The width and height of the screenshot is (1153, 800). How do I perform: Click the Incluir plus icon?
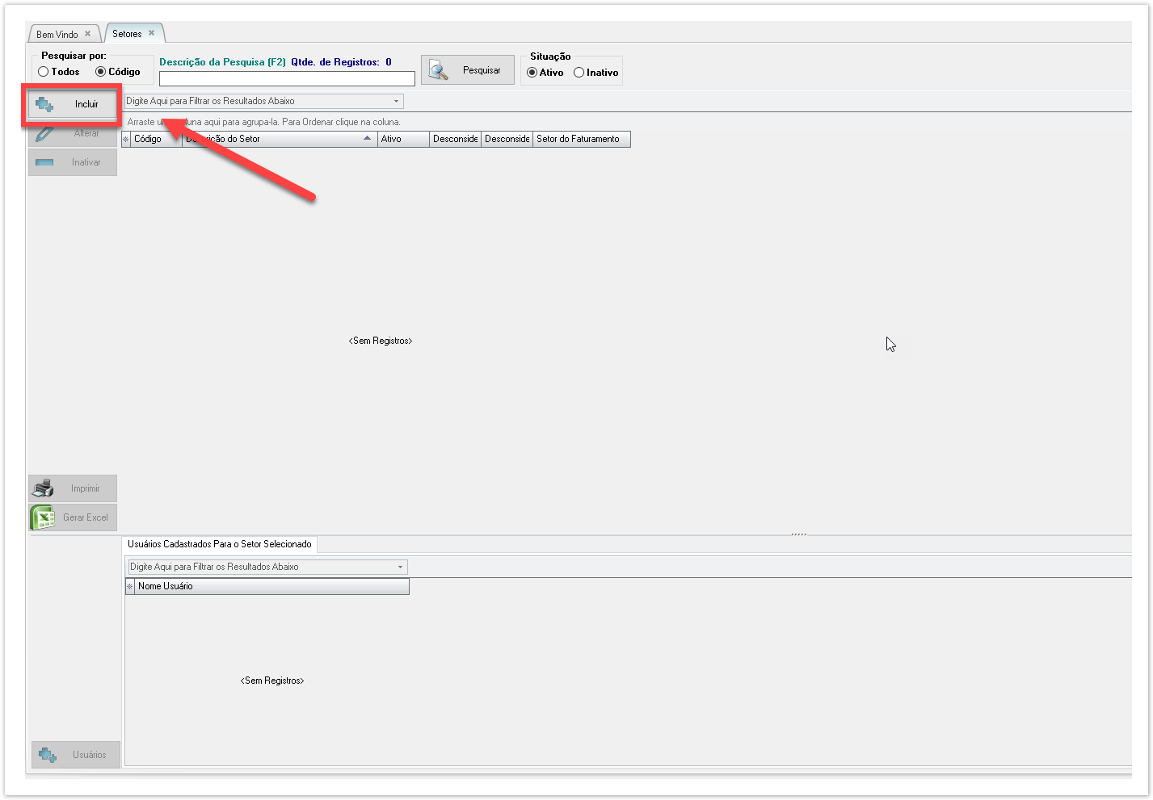tap(45, 105)
